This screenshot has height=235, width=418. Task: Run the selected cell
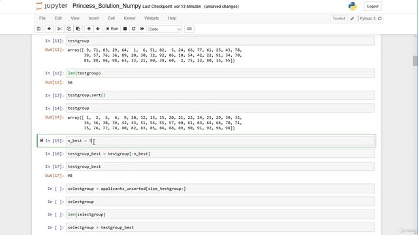point(112,29)
